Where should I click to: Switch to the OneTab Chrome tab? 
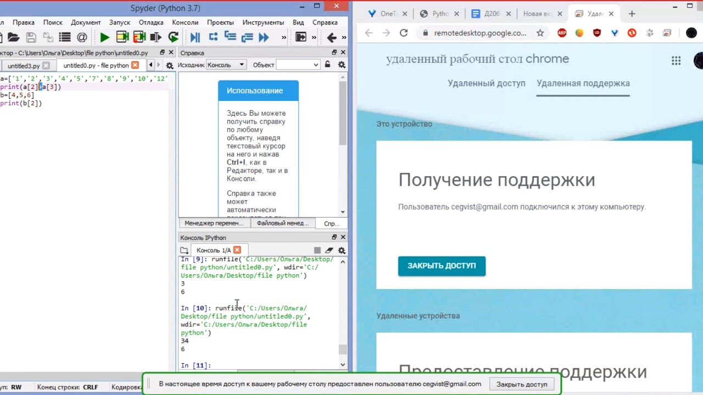click(387, 14)
